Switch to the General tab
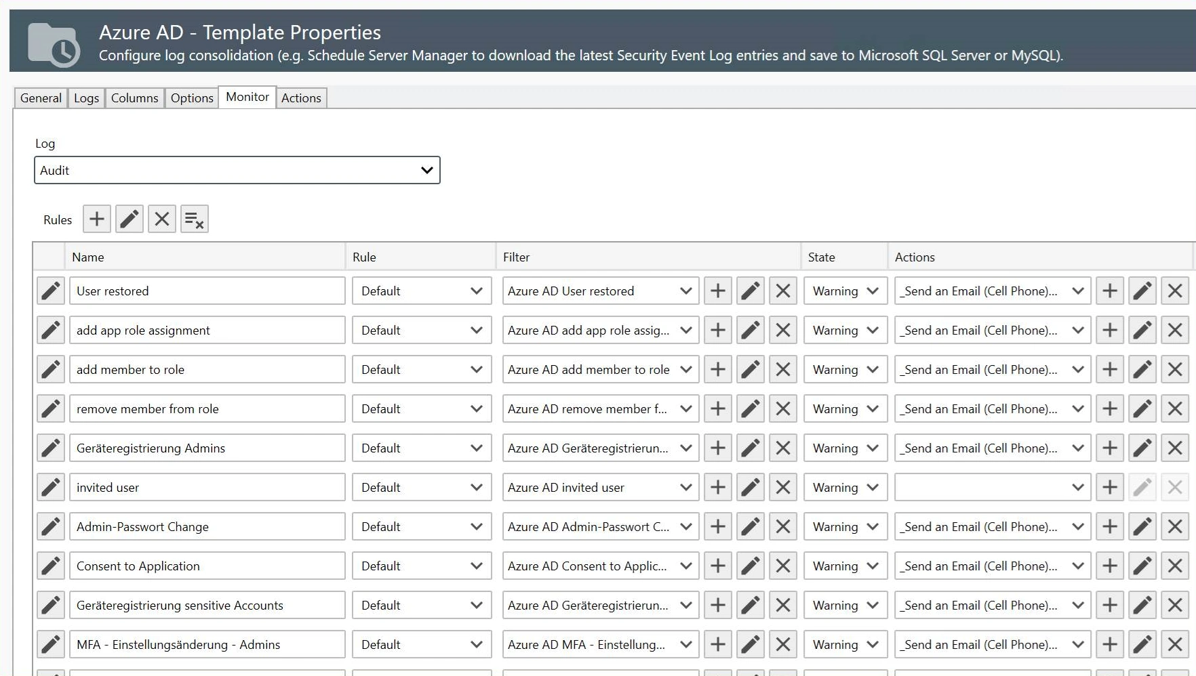The width and height of the screenshot is (1196, 676). point(41,98)
